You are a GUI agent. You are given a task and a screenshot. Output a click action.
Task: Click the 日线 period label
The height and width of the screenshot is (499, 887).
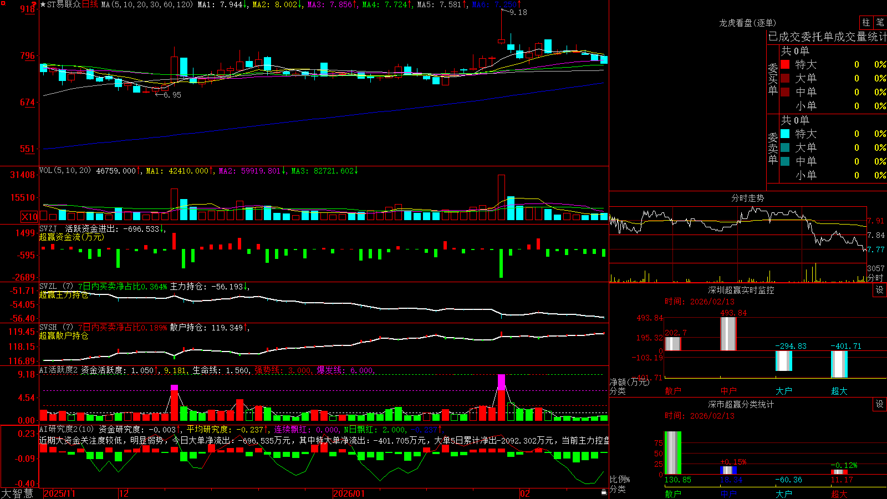90,4
